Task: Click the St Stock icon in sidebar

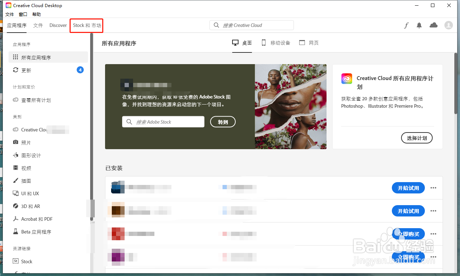Action: pyautogui.click(x=15, y=261)
